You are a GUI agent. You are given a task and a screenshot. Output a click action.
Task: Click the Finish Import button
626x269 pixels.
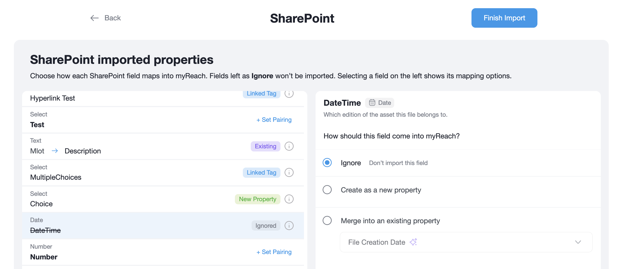(x=504, y=18)
